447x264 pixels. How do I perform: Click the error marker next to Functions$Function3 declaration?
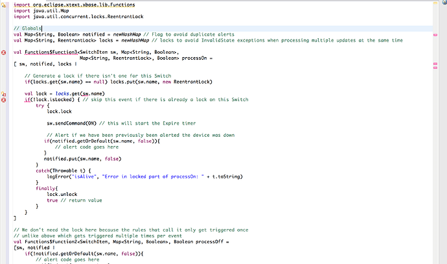[x=4, y=51]
